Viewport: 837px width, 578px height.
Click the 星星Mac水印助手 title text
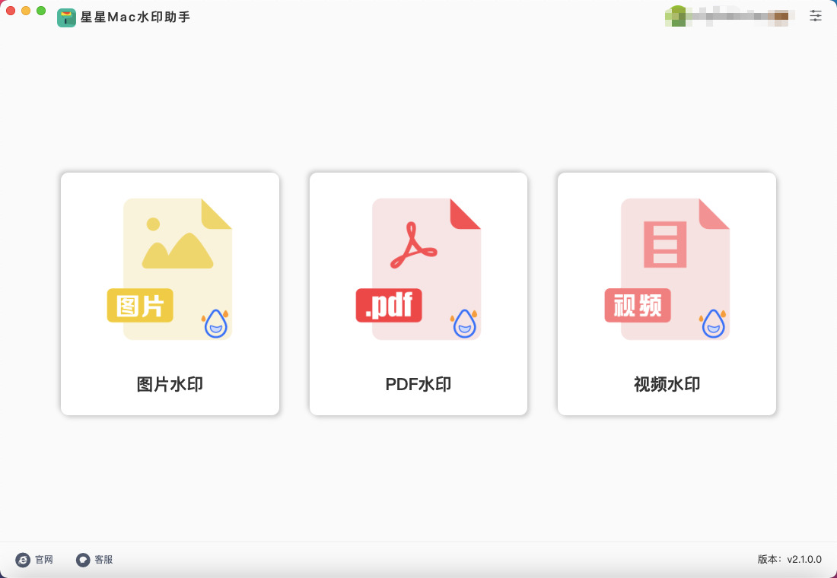[x=135, y=17]
